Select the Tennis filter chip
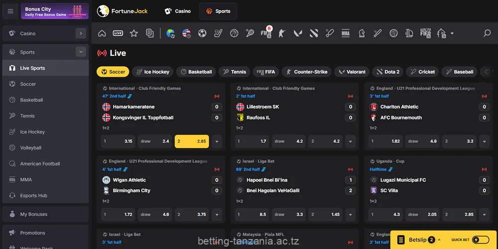 coord(235,72)
